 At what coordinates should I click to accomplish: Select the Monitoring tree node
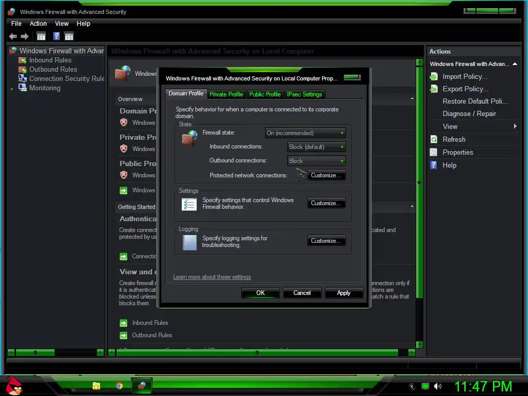[45, 88]
